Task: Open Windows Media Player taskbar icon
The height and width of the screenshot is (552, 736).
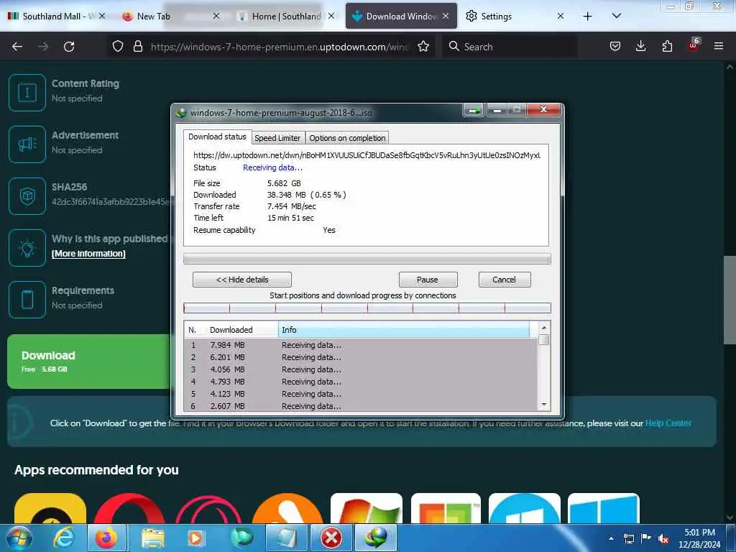Action: click(195, 538)
